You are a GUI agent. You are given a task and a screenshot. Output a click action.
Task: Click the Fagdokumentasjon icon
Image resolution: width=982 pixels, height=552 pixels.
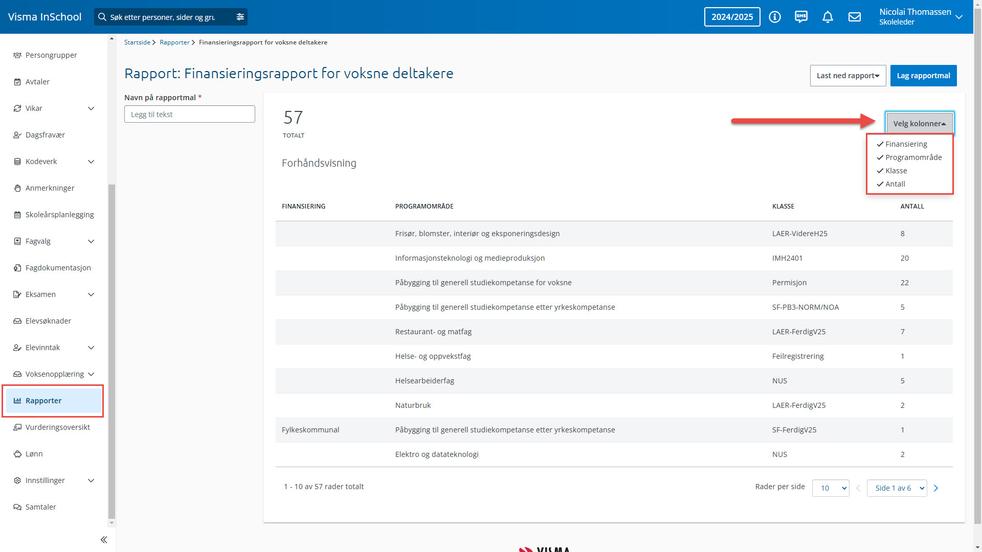tap(17, 268)
